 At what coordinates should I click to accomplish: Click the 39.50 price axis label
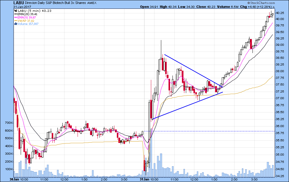pos(280,32)
